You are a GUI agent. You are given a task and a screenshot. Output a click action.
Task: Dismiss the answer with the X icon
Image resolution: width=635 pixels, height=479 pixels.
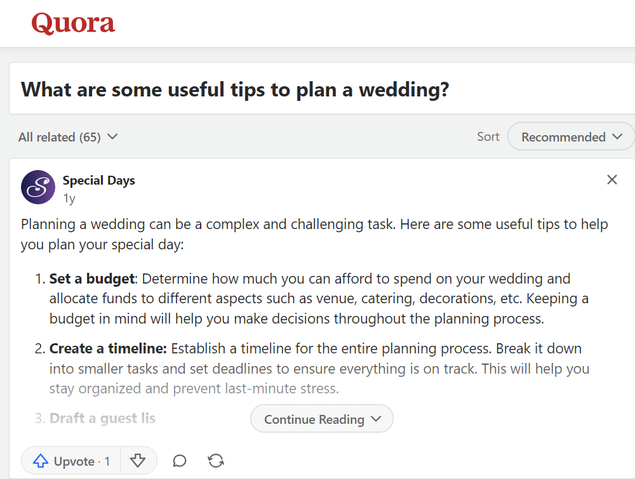pyautogui.click(x=612, y=180)
